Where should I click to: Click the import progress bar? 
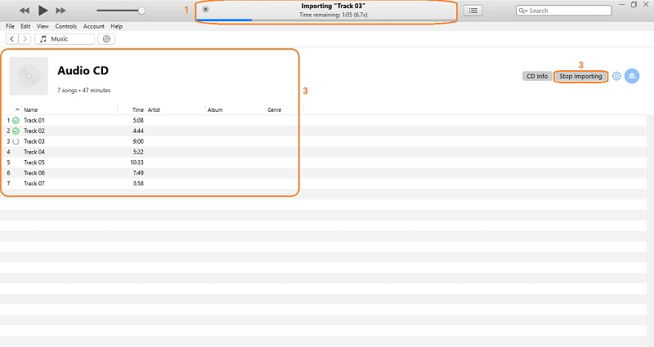click(326, 20)
